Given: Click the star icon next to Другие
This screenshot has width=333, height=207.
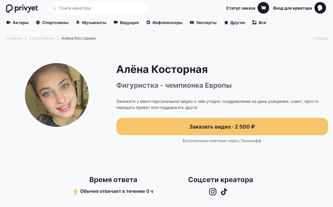Looking at the screenshot, I should [x=226, y=23].
